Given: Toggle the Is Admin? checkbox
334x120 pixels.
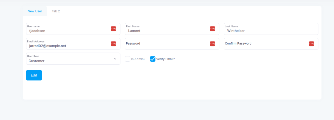Looking at the screenshot, I should 127,59.
